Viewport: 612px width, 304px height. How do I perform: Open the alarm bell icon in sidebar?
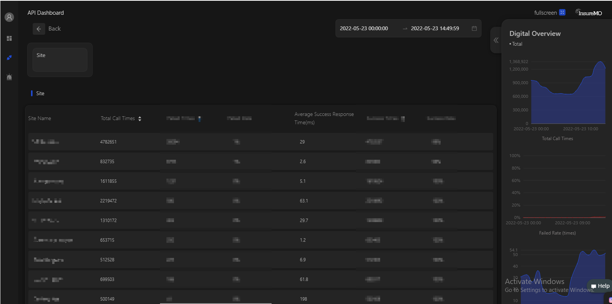click(9, 77)
